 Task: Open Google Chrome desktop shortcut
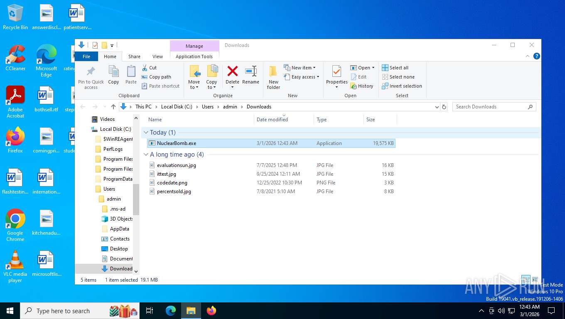point(15,225)
